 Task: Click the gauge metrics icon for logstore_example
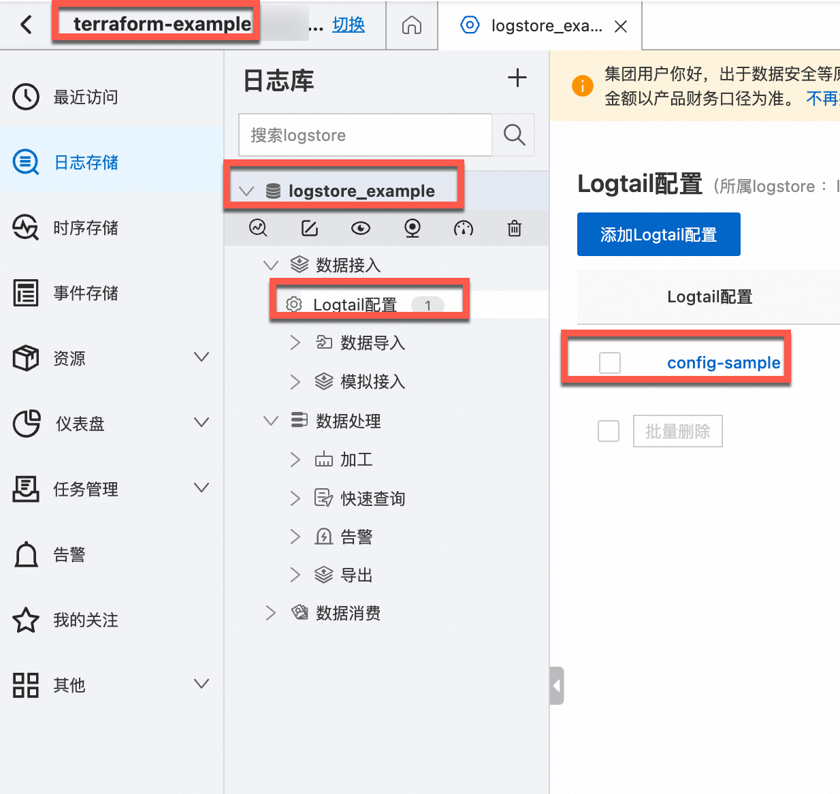coord(464,228)
